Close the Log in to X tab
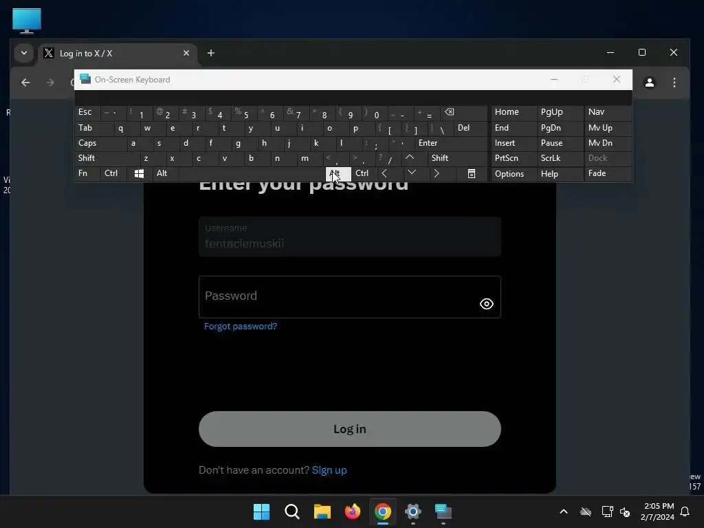The height and width of the screenshot is (528, 704). [186, 54]
